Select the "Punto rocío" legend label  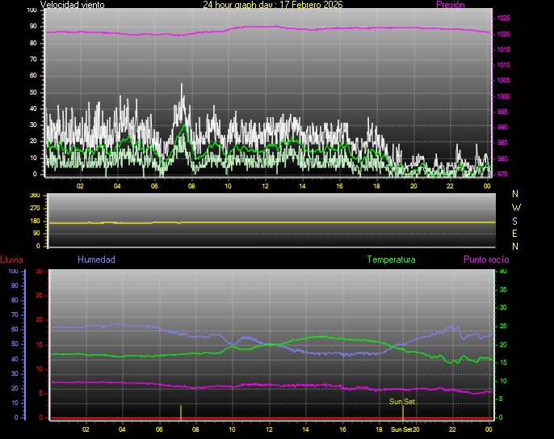pyautogui.click(x=485, y=260)
